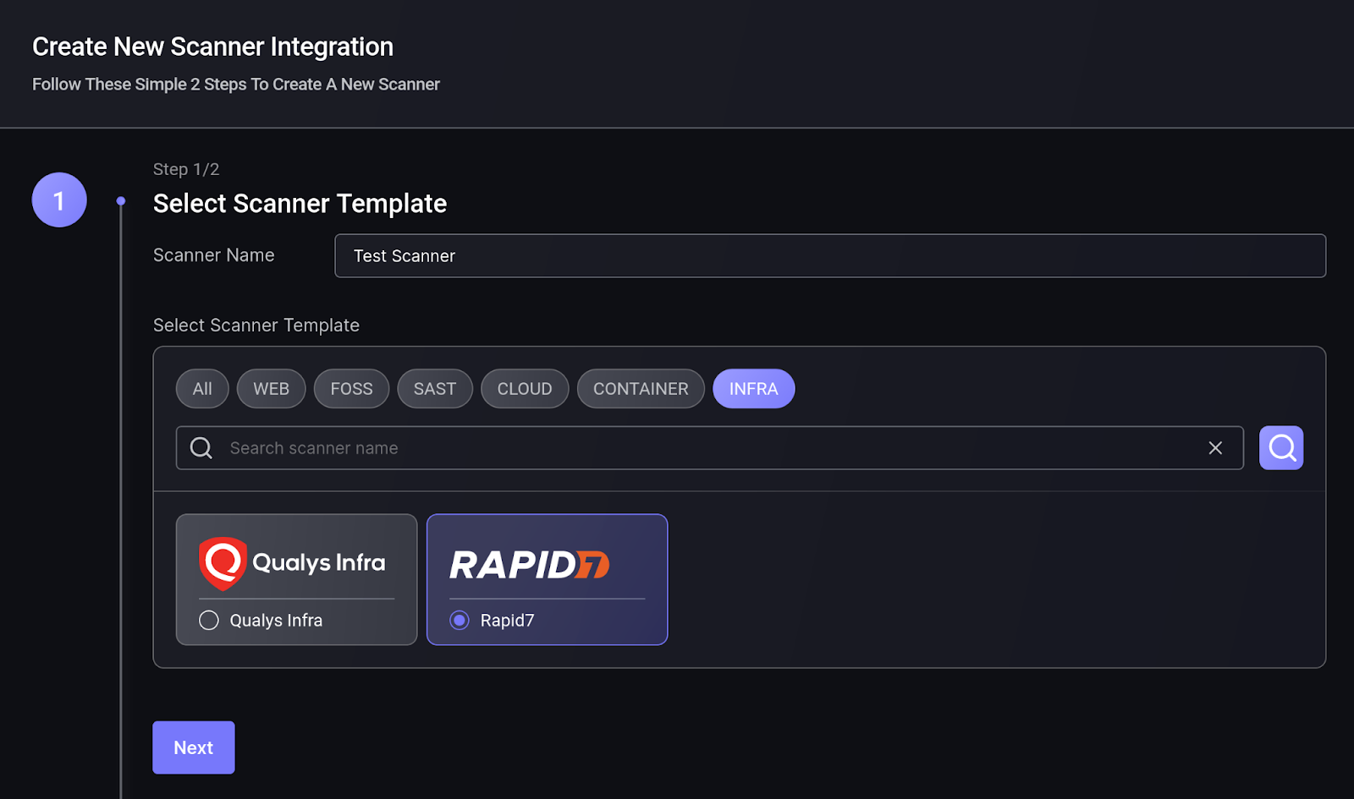Click the Search scanner name field

tap(710, 448)
